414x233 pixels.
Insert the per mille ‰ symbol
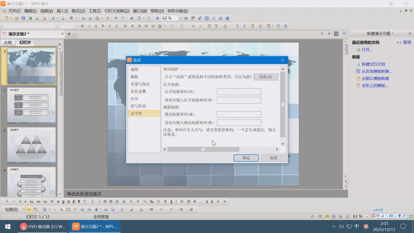tap(151, 201)
